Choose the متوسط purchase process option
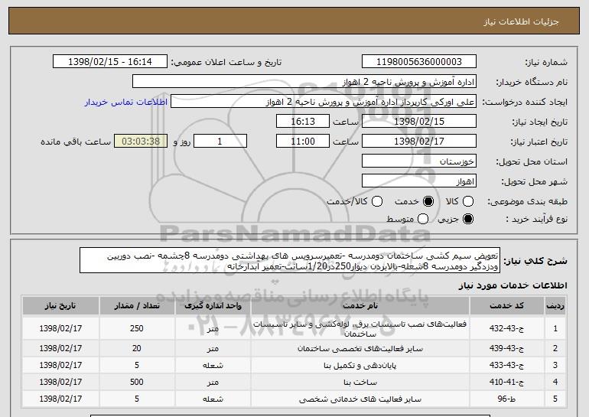The image size is (589, 417). 422,219
